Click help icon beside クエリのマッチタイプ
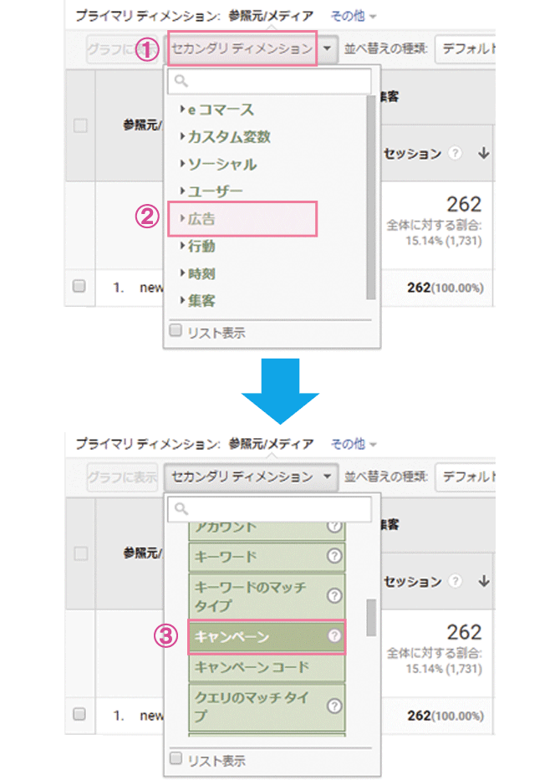 pos(334,706)
